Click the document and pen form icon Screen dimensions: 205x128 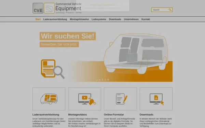coord(122,99)
